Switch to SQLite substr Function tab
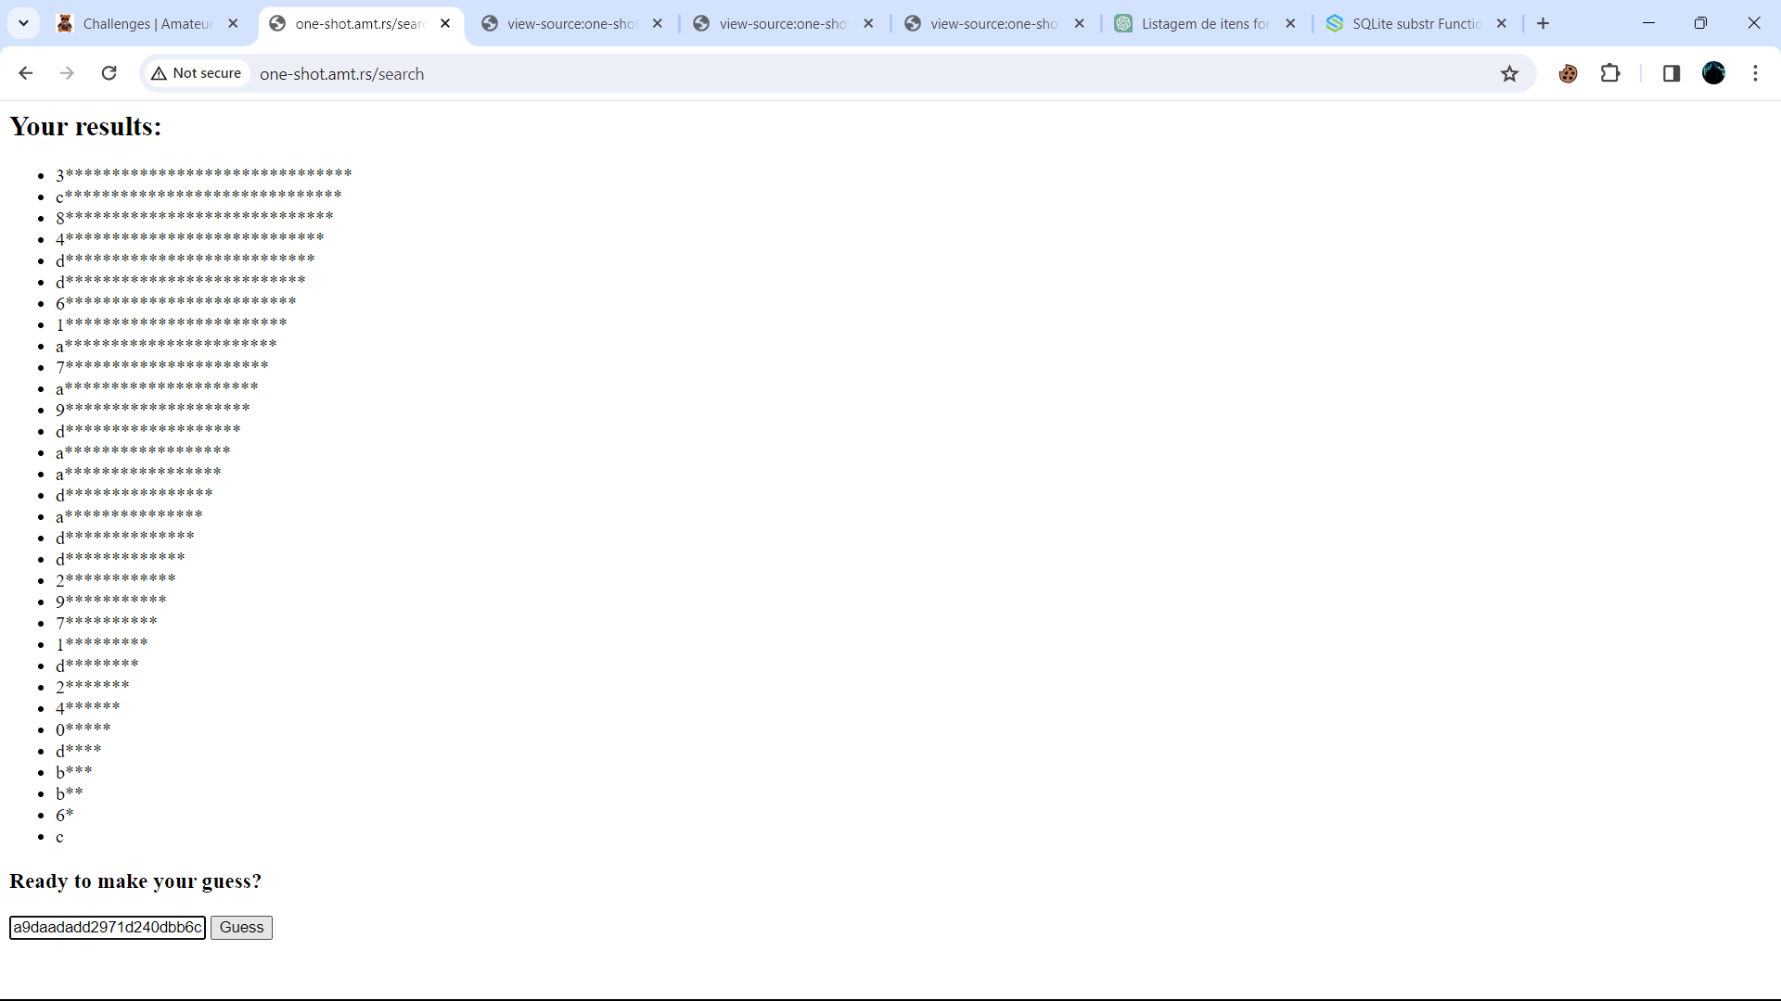This screenshot has width=1781, height=1001. 1415,24
